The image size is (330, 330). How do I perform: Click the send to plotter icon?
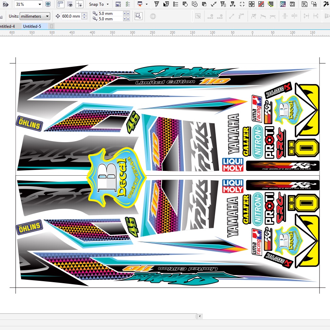coord(314,4)
